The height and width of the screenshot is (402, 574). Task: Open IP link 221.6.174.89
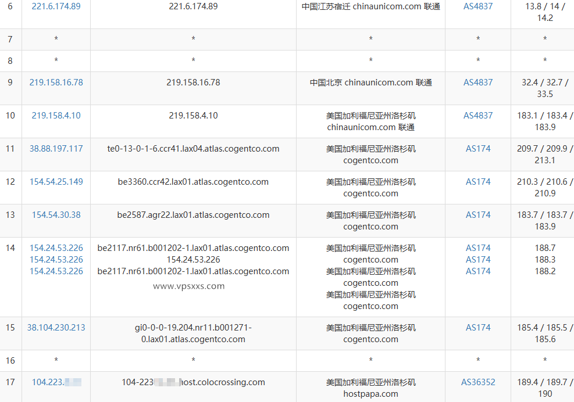point(56,6)
